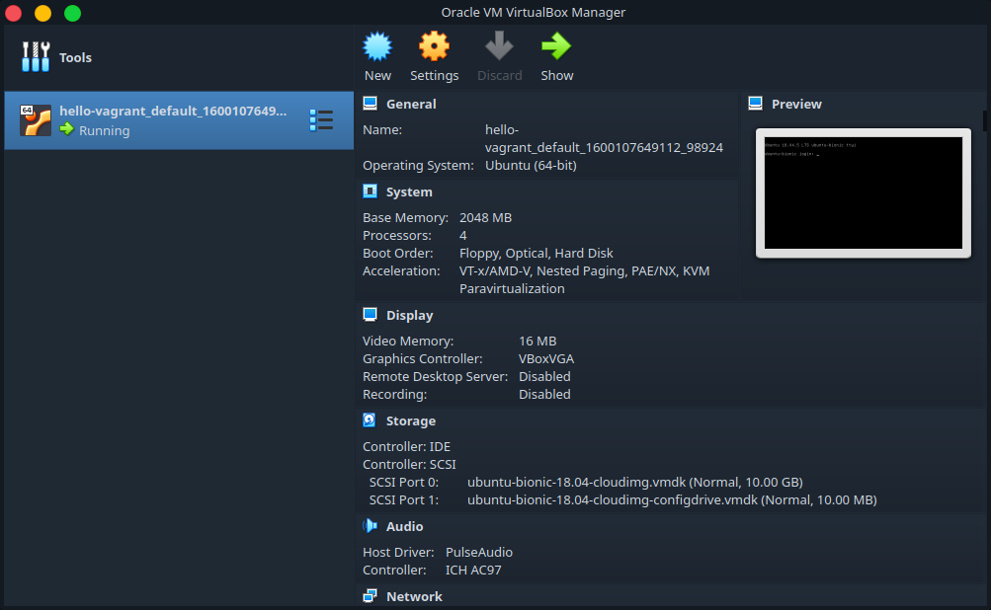Click the Running status text
This screenshot has width=991, height=610.
point(105,130)
